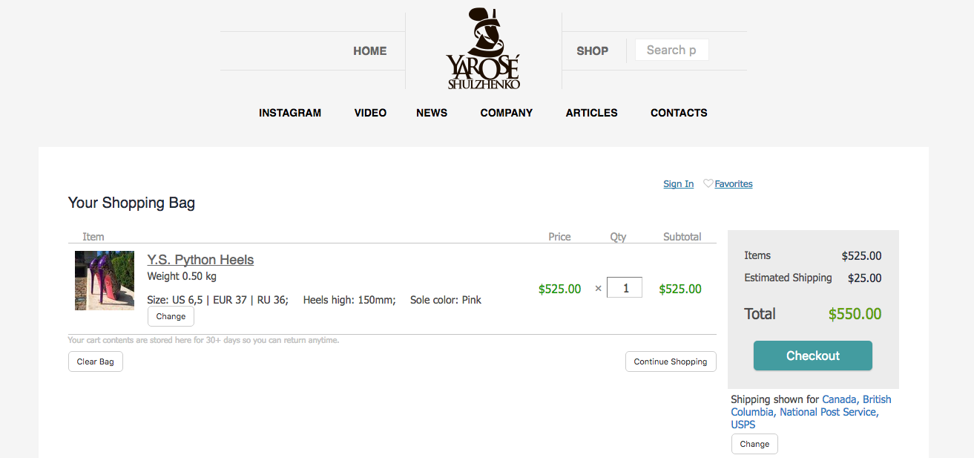
Task: Navigate to the VIDEO section
Action: (x=370, y=113)
